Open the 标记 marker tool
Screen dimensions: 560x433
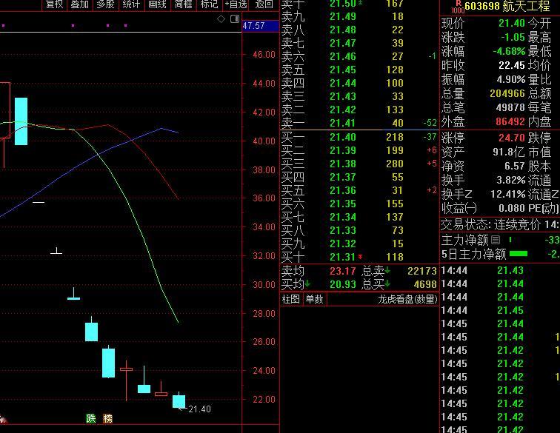point(209,4)
